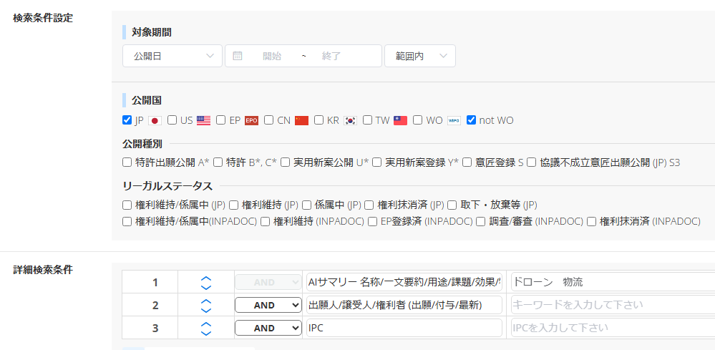Click the reorder arrows in row 3
Screen dimensions: 715x350
point(206,329)
